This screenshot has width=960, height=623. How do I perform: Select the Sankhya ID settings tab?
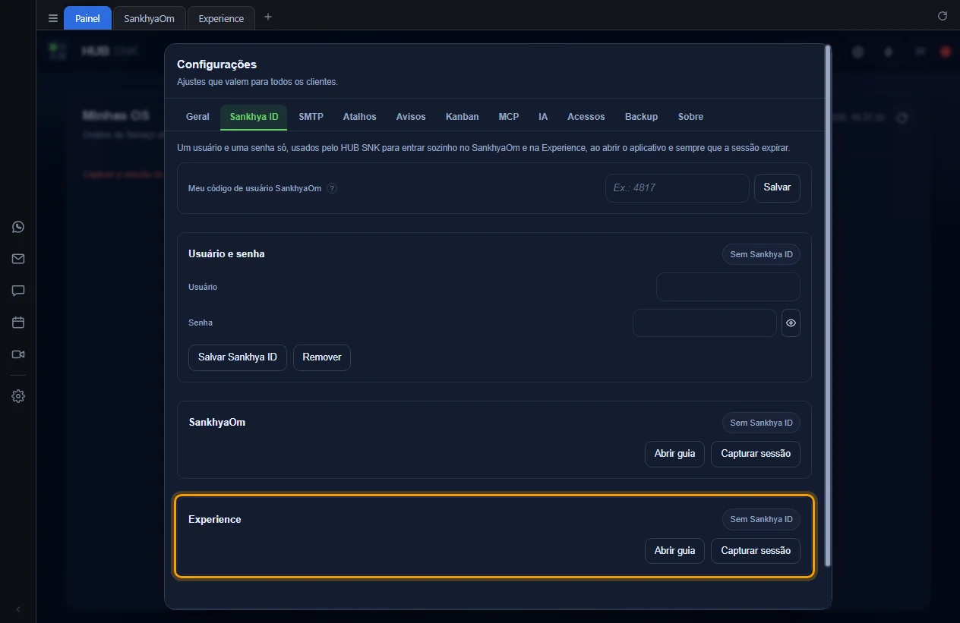pyautogui.click(x=254, y=117)
